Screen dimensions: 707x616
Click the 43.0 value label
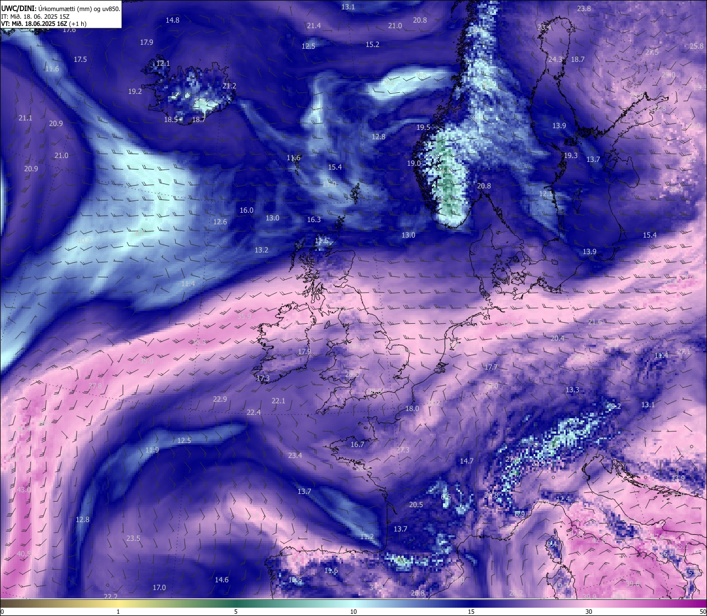pyautogui.click(x=24, y=490)
